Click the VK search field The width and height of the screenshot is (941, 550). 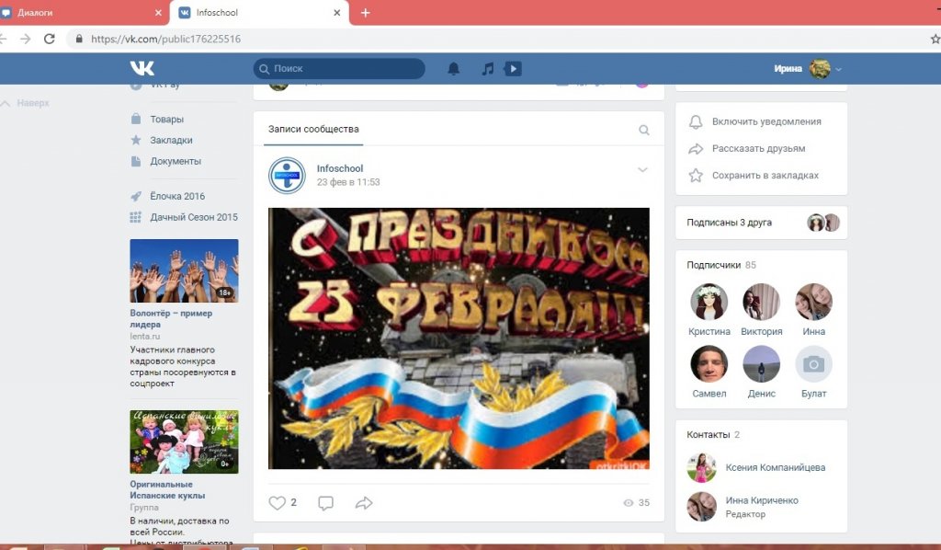point(340,69)
